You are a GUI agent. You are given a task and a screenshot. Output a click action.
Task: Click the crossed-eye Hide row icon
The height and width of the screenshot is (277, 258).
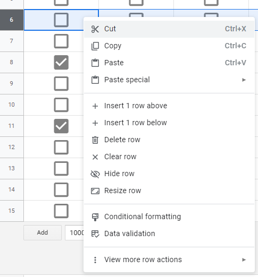pos(95,174)
